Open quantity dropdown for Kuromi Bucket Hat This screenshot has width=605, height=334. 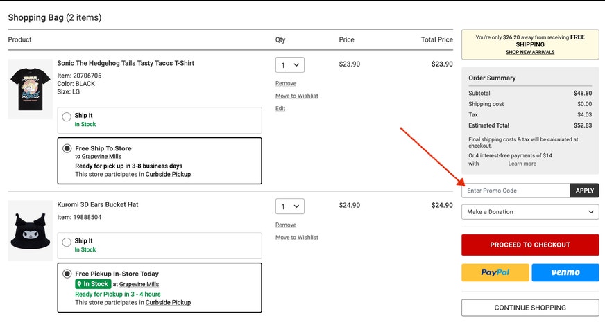tap(290, 206)
